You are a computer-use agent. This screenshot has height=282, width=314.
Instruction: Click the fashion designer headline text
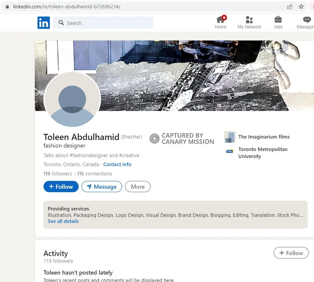pyautogui.click(x=64, y=146)
